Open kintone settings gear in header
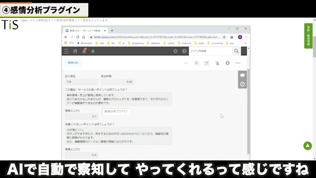 click(175, 51)
